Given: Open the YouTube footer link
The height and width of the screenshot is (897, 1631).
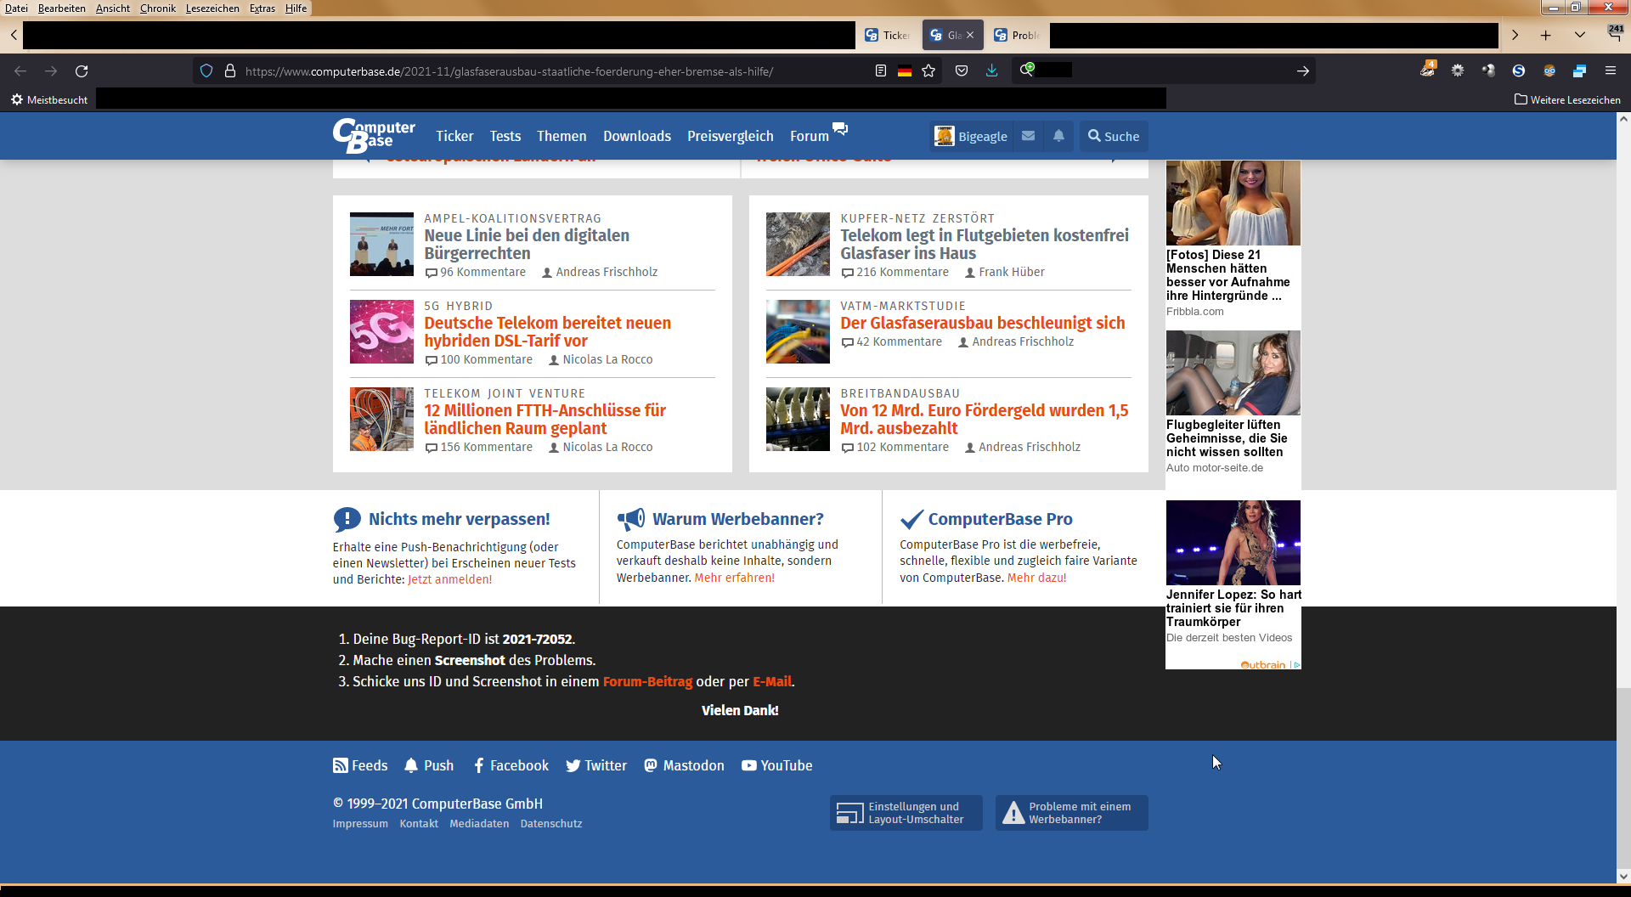Looking at the screenshot, I should [x=776, y=765].
